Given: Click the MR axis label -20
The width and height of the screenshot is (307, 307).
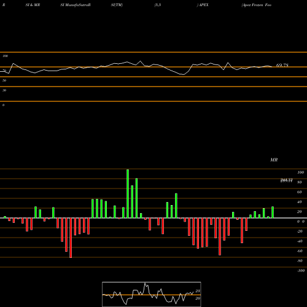Looking at the screenshot, I should (x=300, y=231).
